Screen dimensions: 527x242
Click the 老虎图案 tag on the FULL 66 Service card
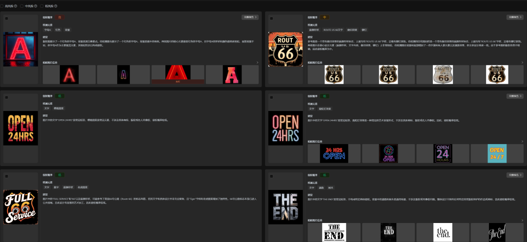point(82,187)
